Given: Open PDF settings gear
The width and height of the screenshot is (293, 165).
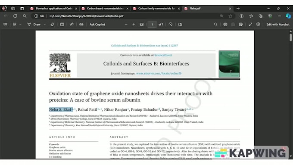Looking at the screenshot, I should (x=258, y=24).
